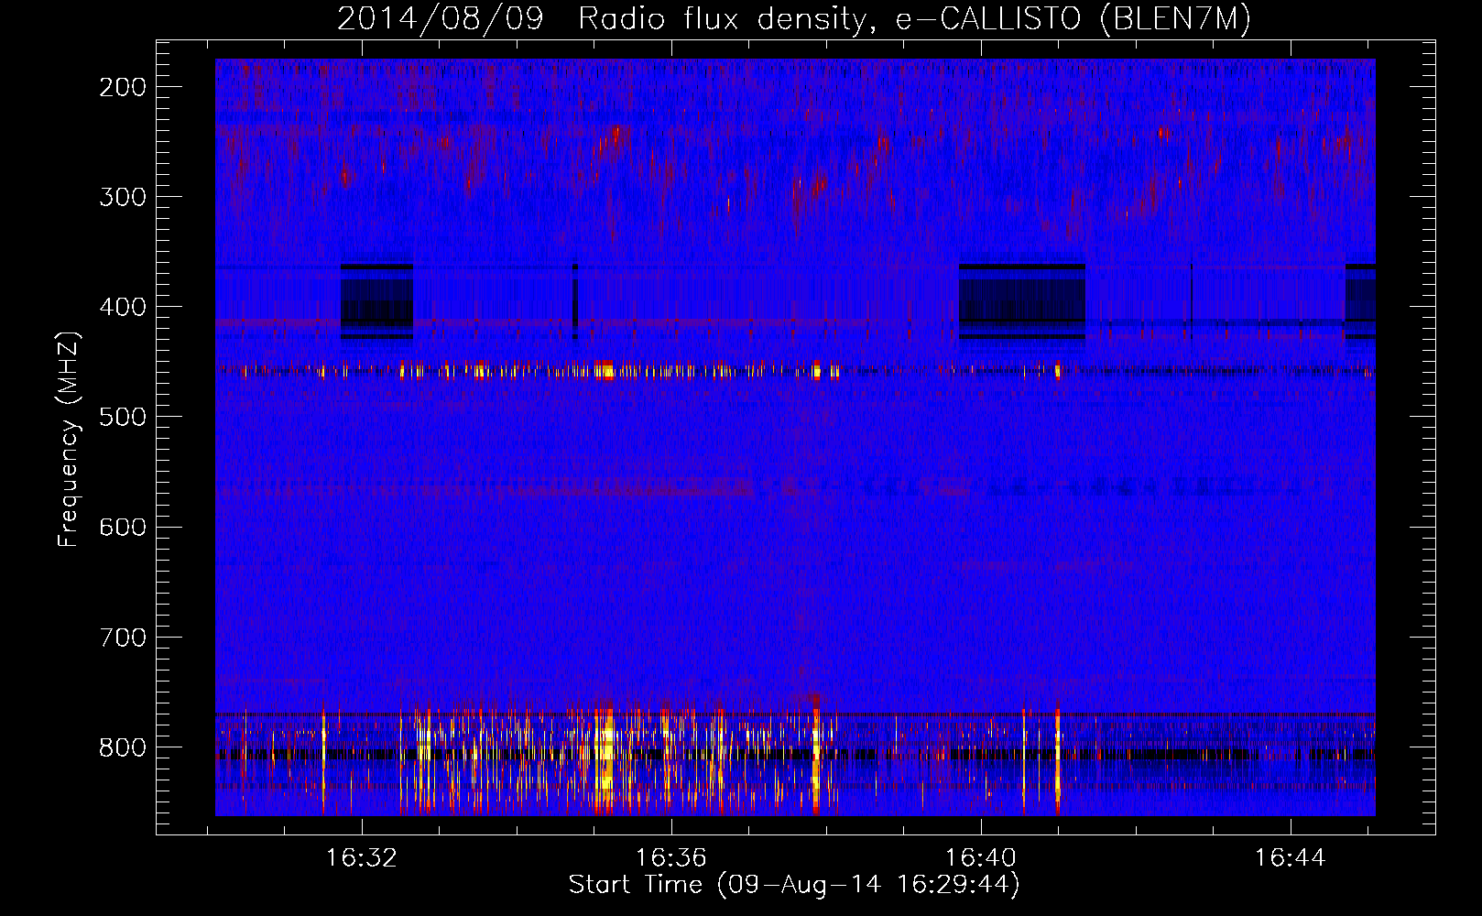Click the 200 frequency tick label
Screen dimensions: 1482x916
click(x=123, y=87)
